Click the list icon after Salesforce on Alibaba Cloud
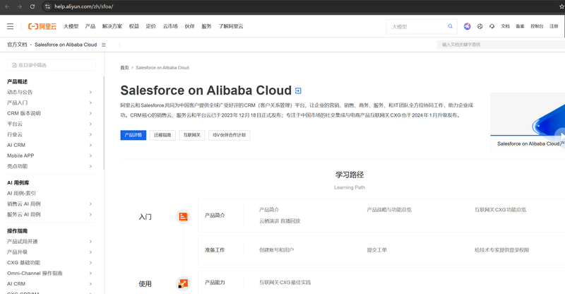 click(103, 45)
